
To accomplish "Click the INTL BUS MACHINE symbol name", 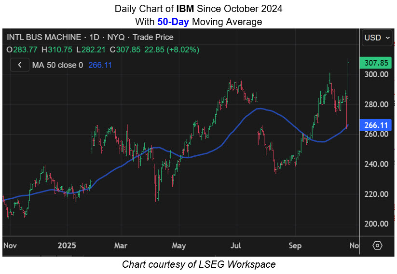I will [x=43, y=37].
